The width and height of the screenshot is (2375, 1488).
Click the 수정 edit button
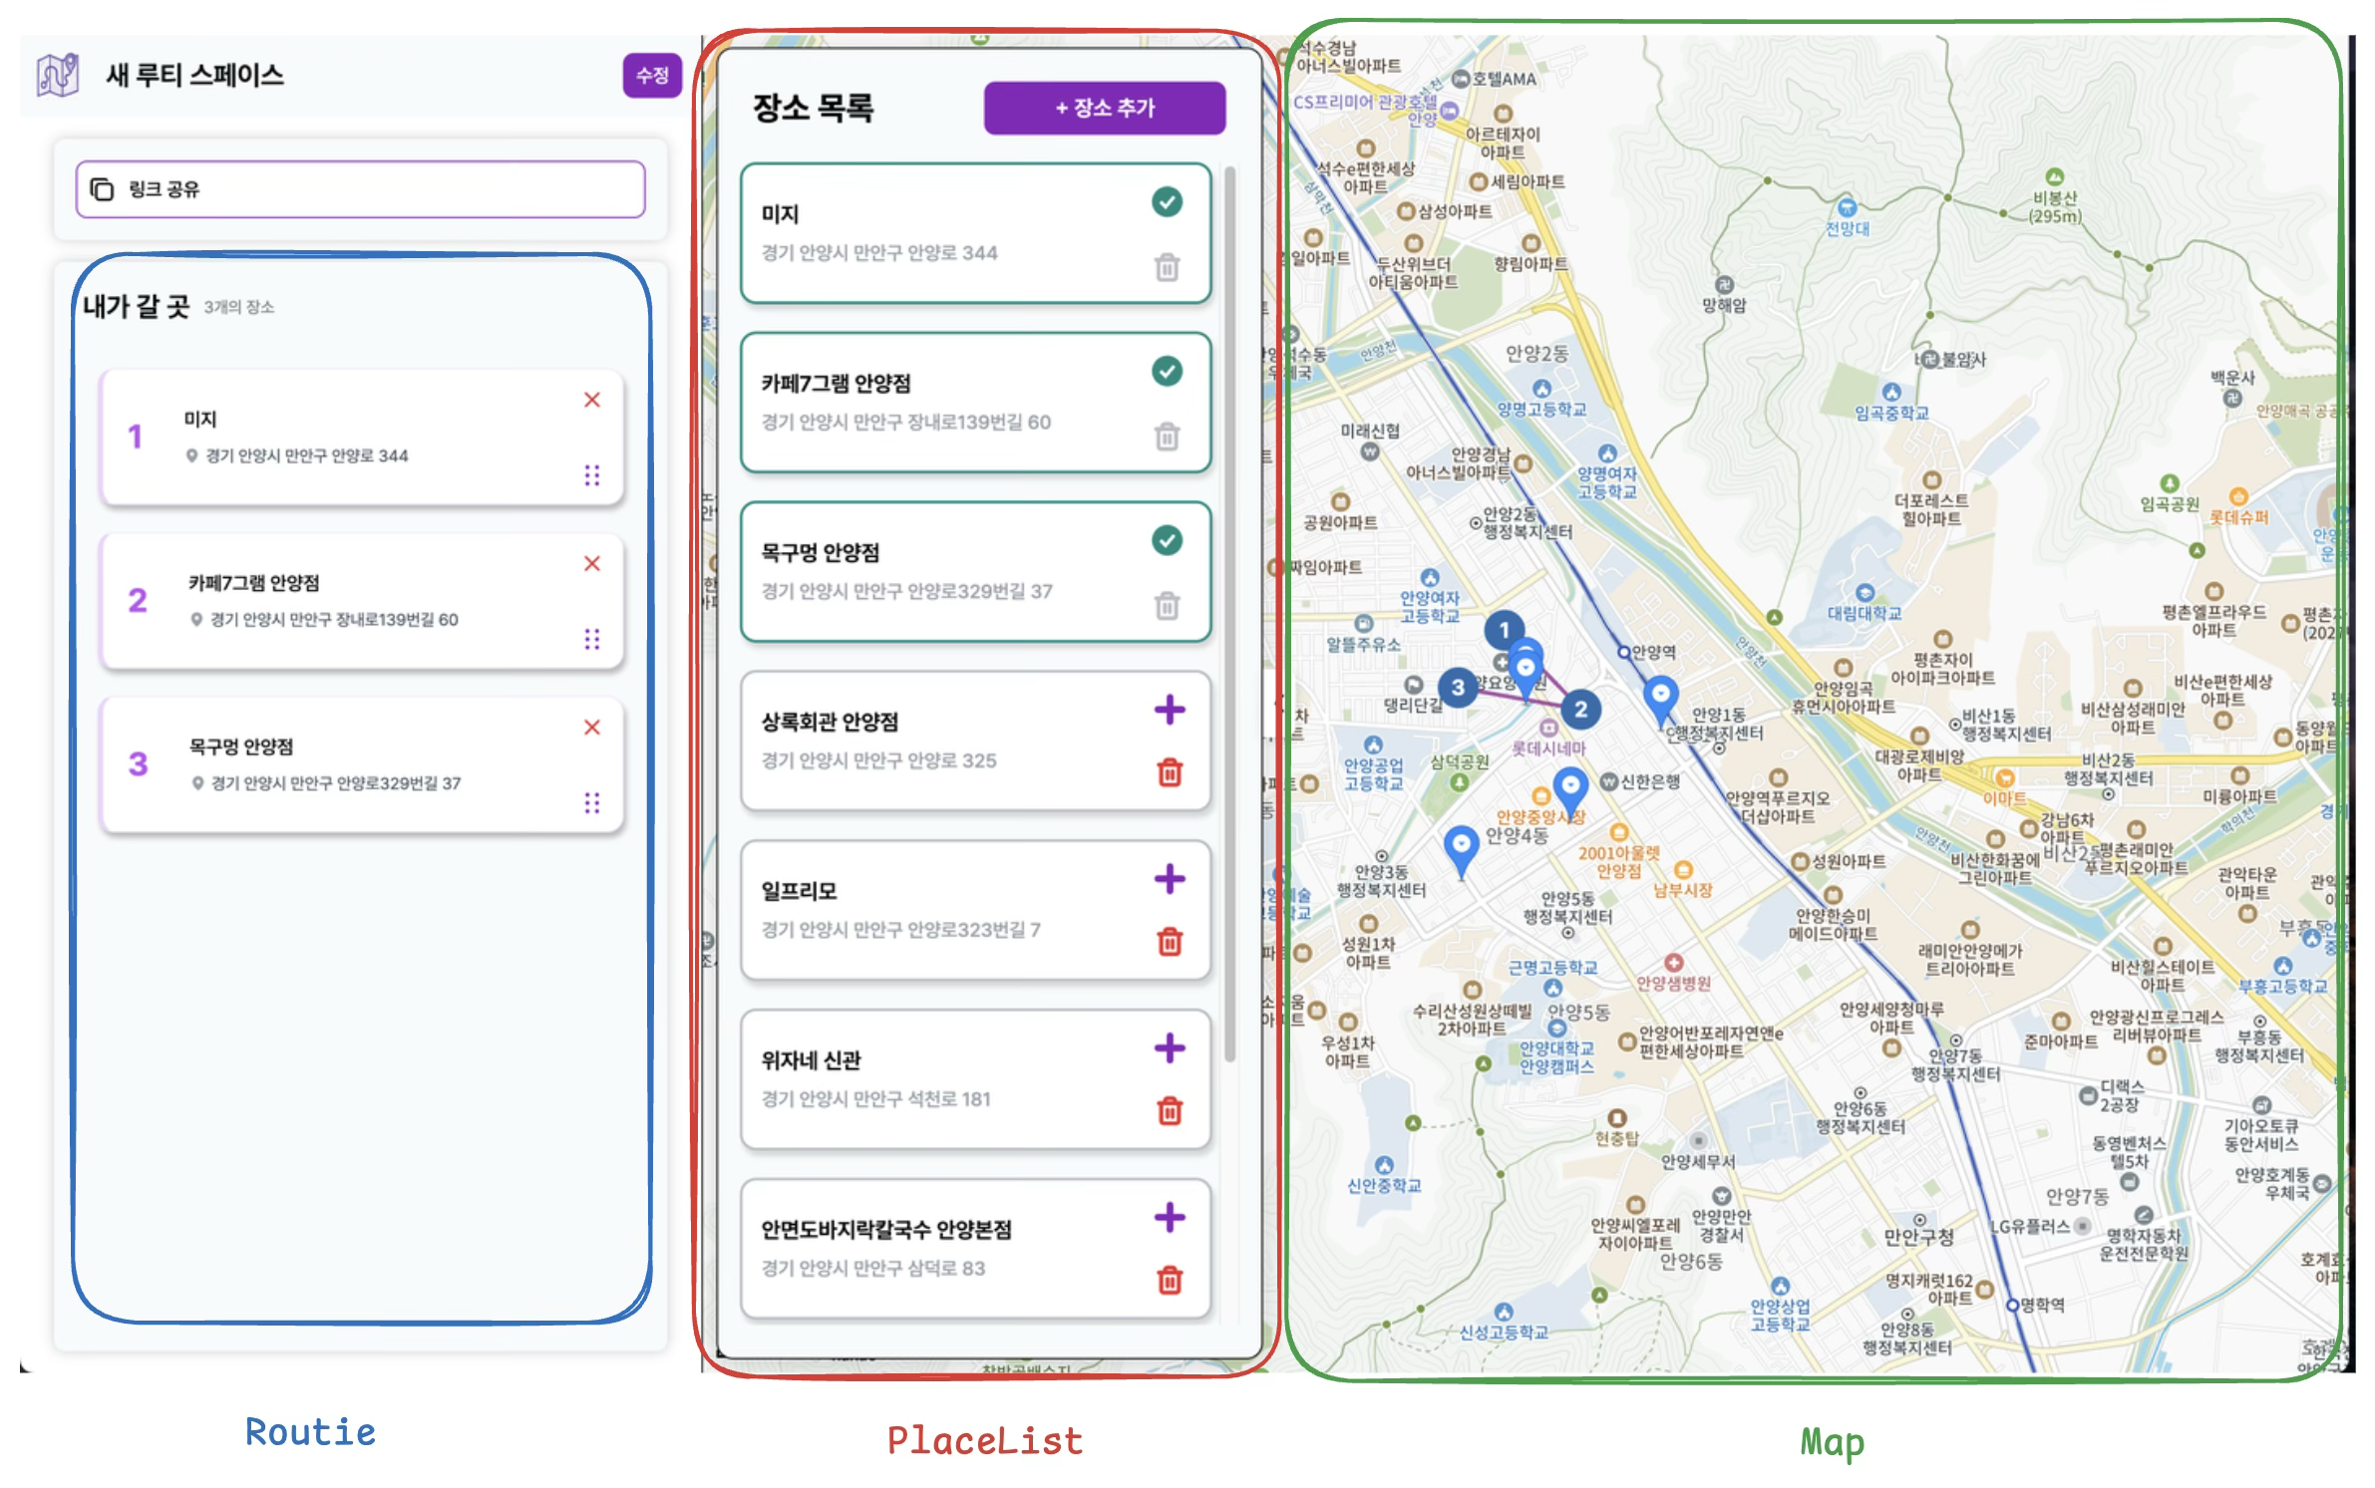pyautogui.click(x=651, y=75)
